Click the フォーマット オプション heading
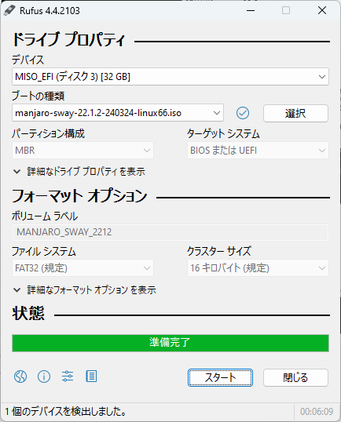Image resolution: width=341 pixels, height=422 pixels. coord(79,195)
